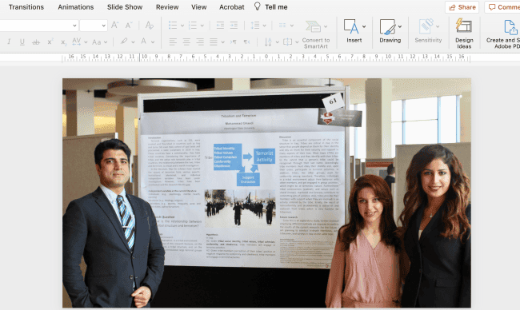Open the font size combo box
The image size is (520, 310).
[94, 26]
